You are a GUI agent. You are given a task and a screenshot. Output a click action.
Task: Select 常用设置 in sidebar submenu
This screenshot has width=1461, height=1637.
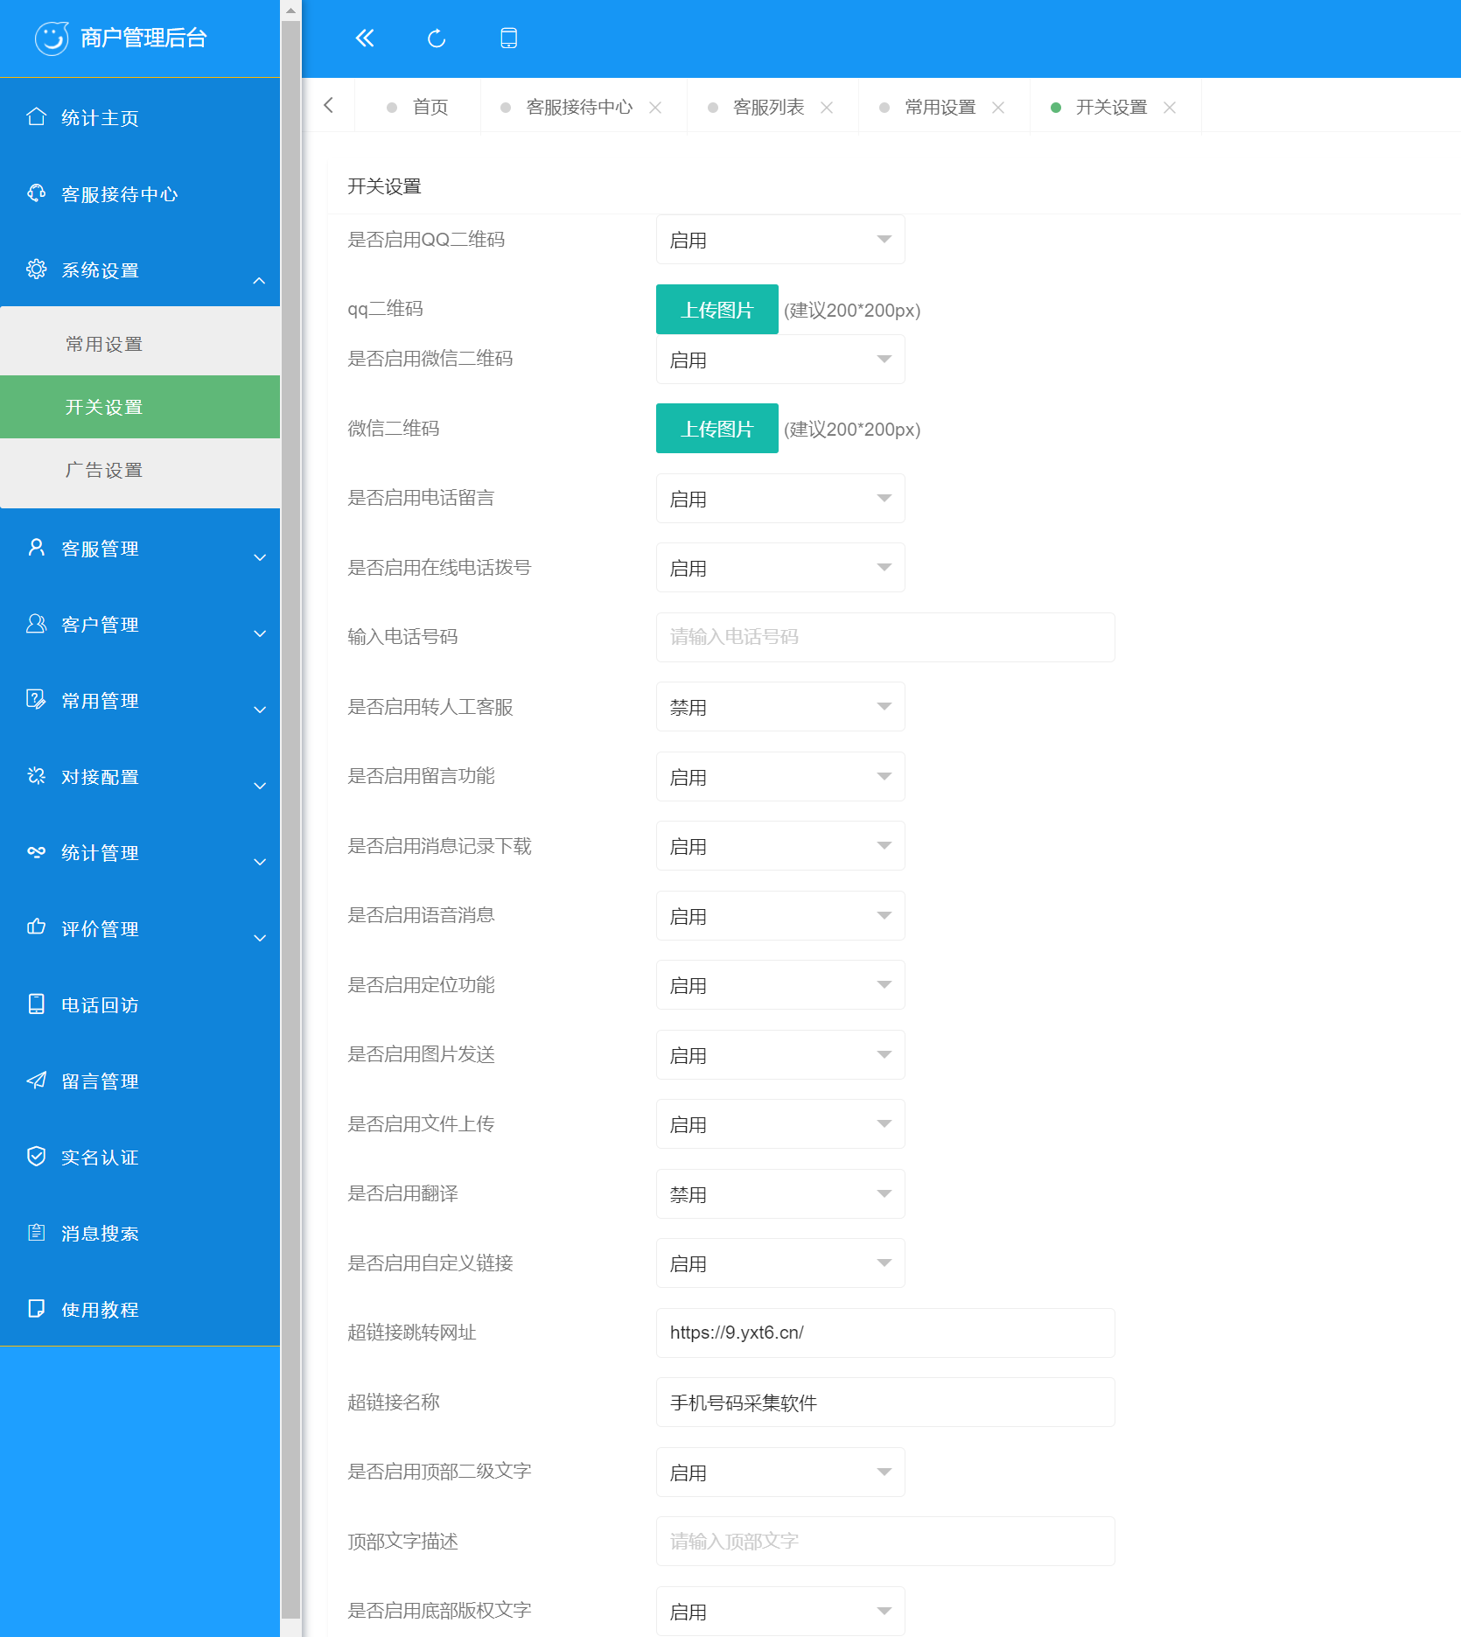(x=140, y=344)
